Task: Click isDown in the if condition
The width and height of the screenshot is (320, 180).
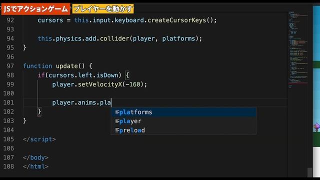Action: tap(107, 75)
